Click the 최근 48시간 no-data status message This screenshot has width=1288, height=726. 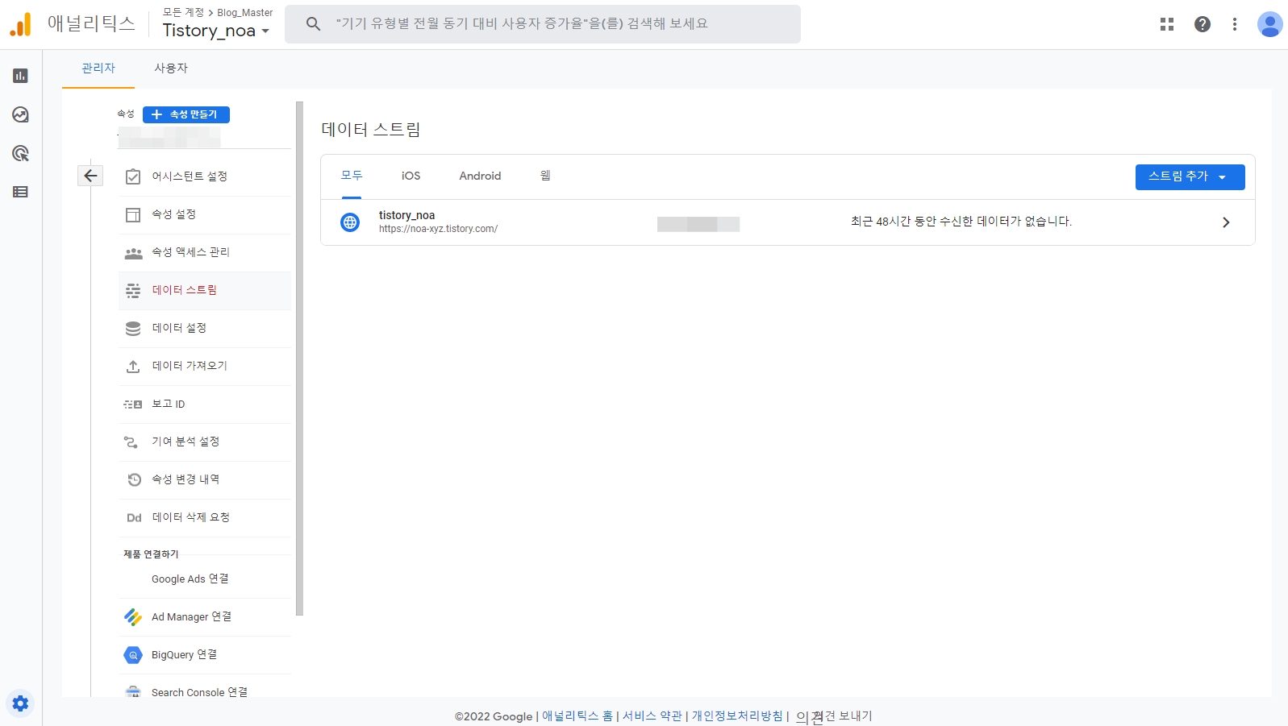point(961,222)
